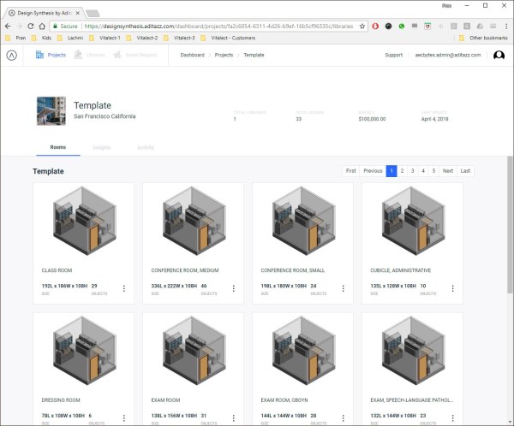Expand options for Conference Room, Medium card
514x426 pixels.
pyautogui.click(x=234, y=288)
